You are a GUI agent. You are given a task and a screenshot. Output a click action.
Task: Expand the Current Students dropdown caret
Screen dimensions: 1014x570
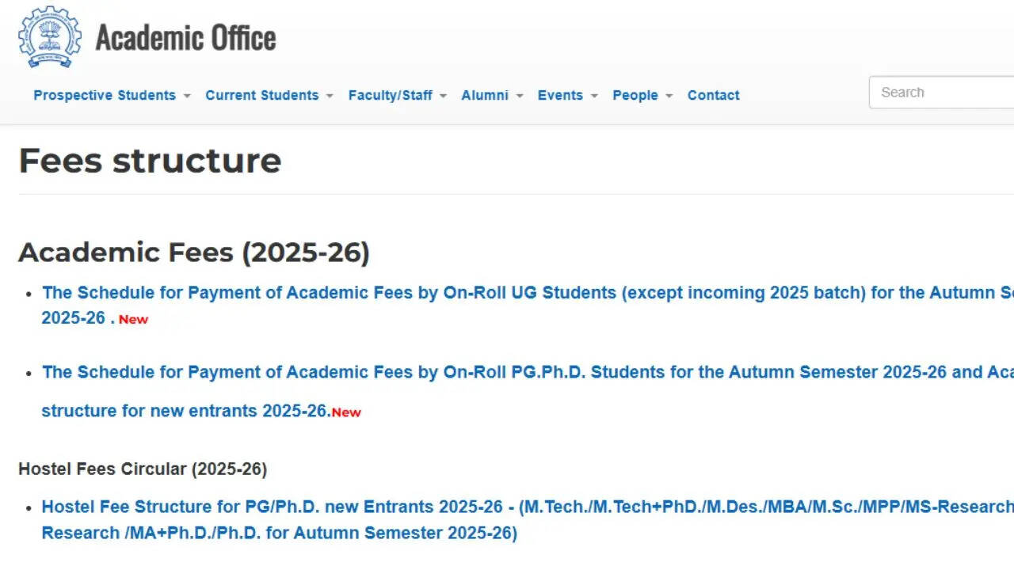(x=330, y=96)
